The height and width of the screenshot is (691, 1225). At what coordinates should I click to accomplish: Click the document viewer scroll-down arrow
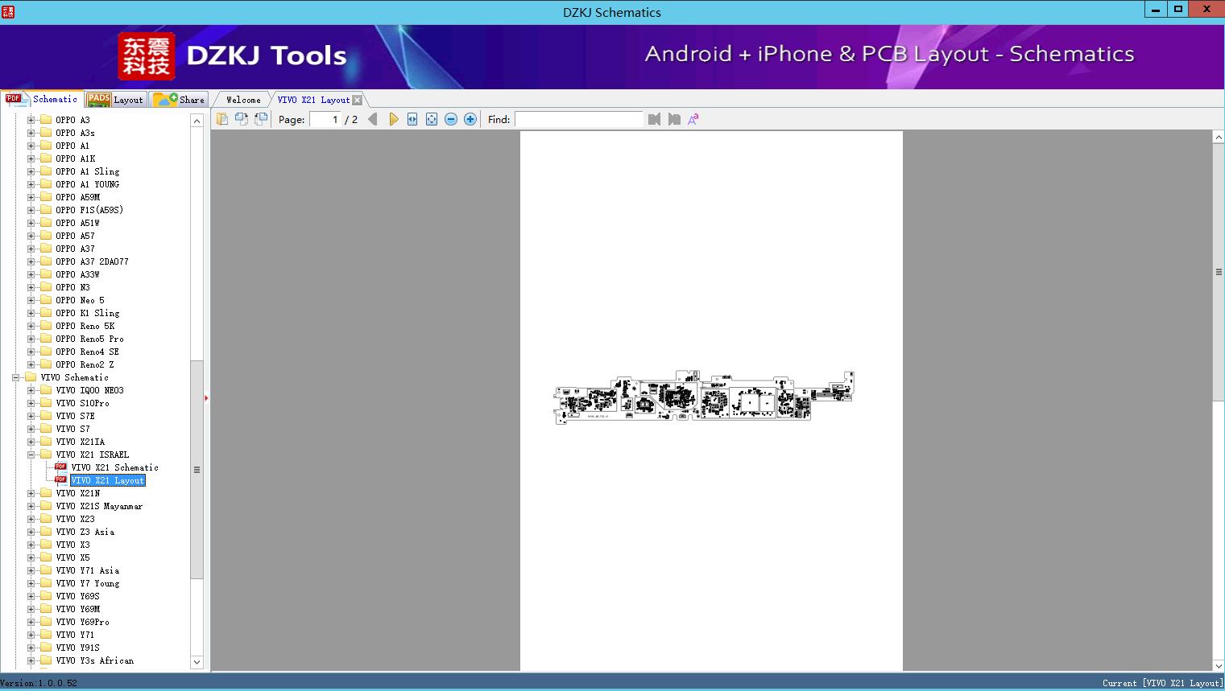tap(1219, 664)
